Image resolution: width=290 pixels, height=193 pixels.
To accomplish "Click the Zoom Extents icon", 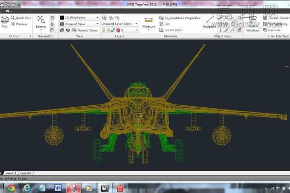I will (41, 19).
